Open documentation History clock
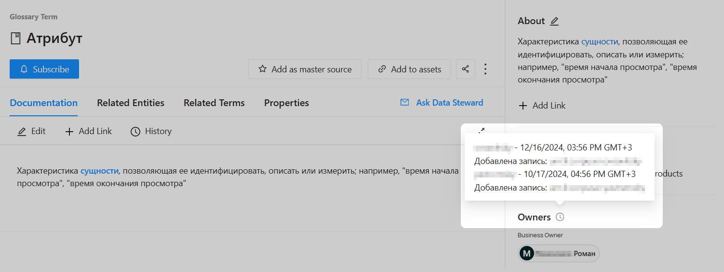This screenshot has width=724, height=272. (151, 131)
